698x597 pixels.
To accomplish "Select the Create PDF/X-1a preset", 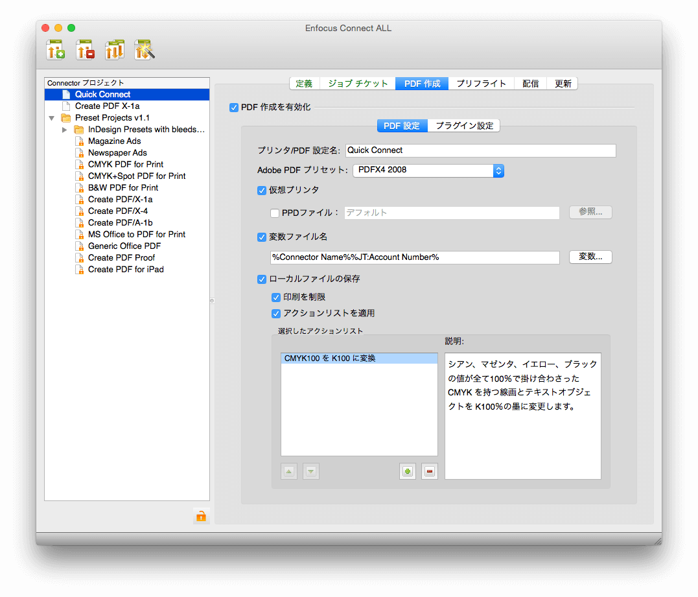I will click(x=120, y=200).
